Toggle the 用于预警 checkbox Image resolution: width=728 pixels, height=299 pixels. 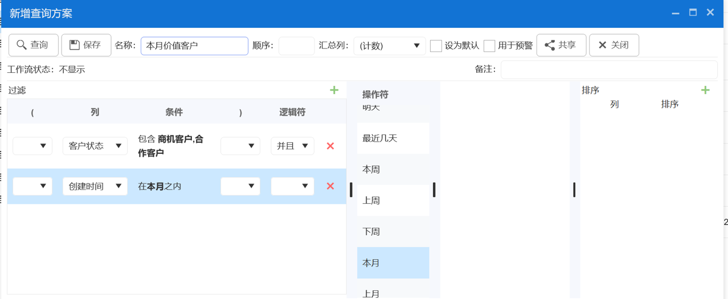(x=489, y=46)
